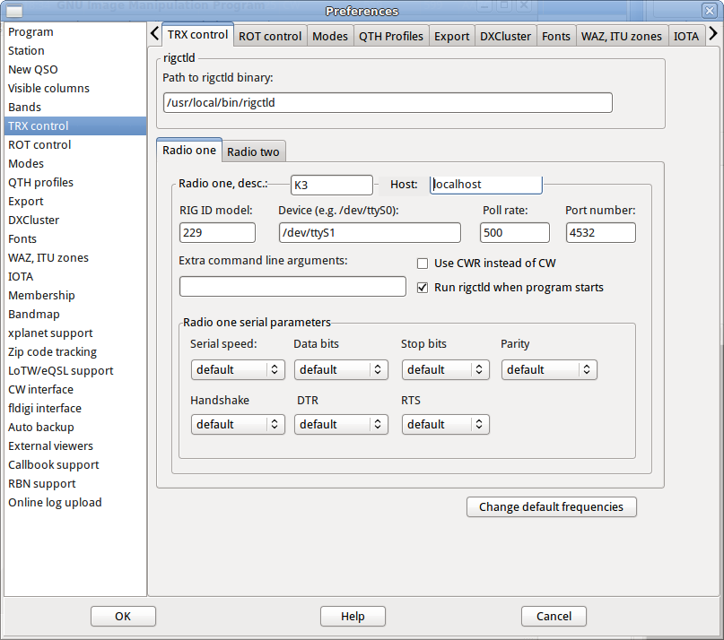
Task: Open the Serial speed dropdown
Action: (238, 369)
